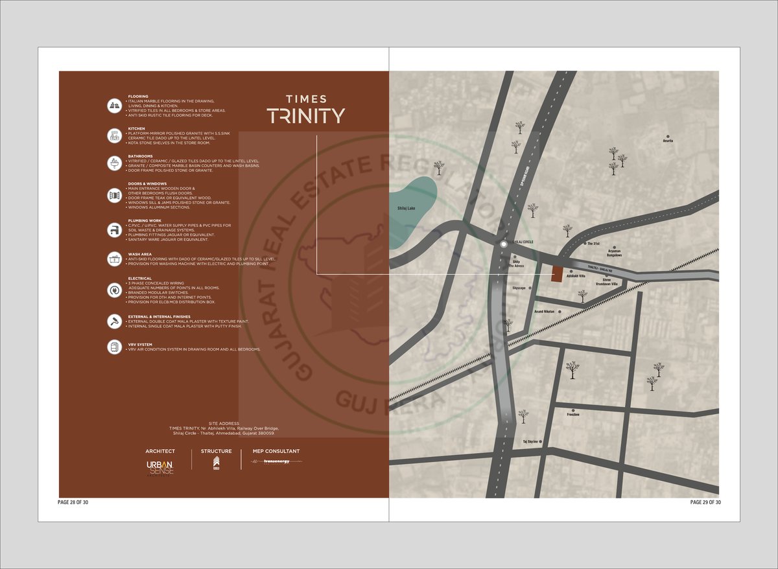Image resolution: width=778 pixels, height=569 pixels.
Task: Click the EXTERNAL & INTERNAL FINISHES heading
Action: (x=159, y=317)
